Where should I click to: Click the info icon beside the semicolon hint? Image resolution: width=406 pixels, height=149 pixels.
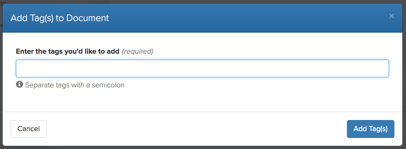tap(20, 85)
